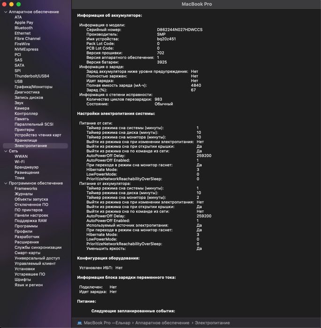Select Графика/Мониторы in sidebar
Image resolution: width=321 pixels, height=328 pixels.
[33, 87]
